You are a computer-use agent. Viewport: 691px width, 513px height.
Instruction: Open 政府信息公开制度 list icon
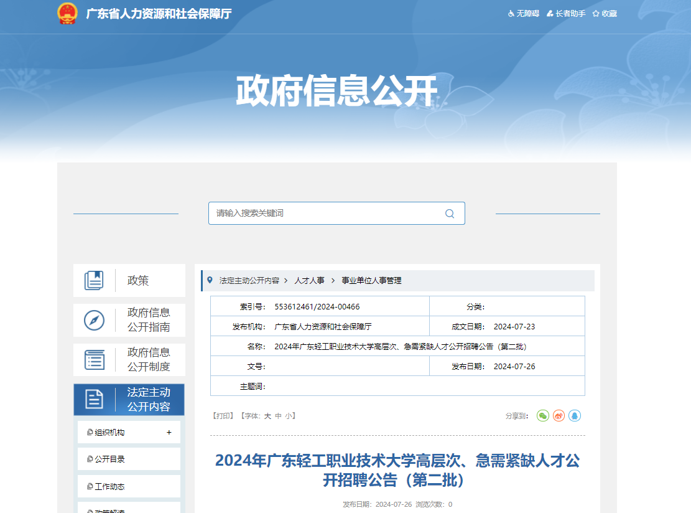(95, 360)
